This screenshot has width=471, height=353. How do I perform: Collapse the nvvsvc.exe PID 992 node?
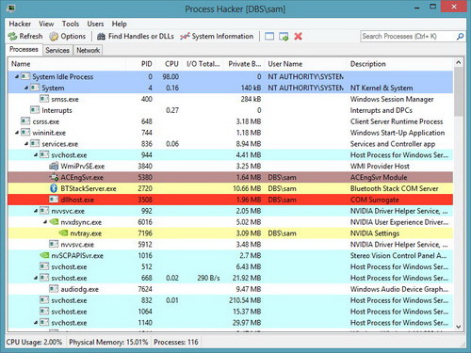point(36,211)
